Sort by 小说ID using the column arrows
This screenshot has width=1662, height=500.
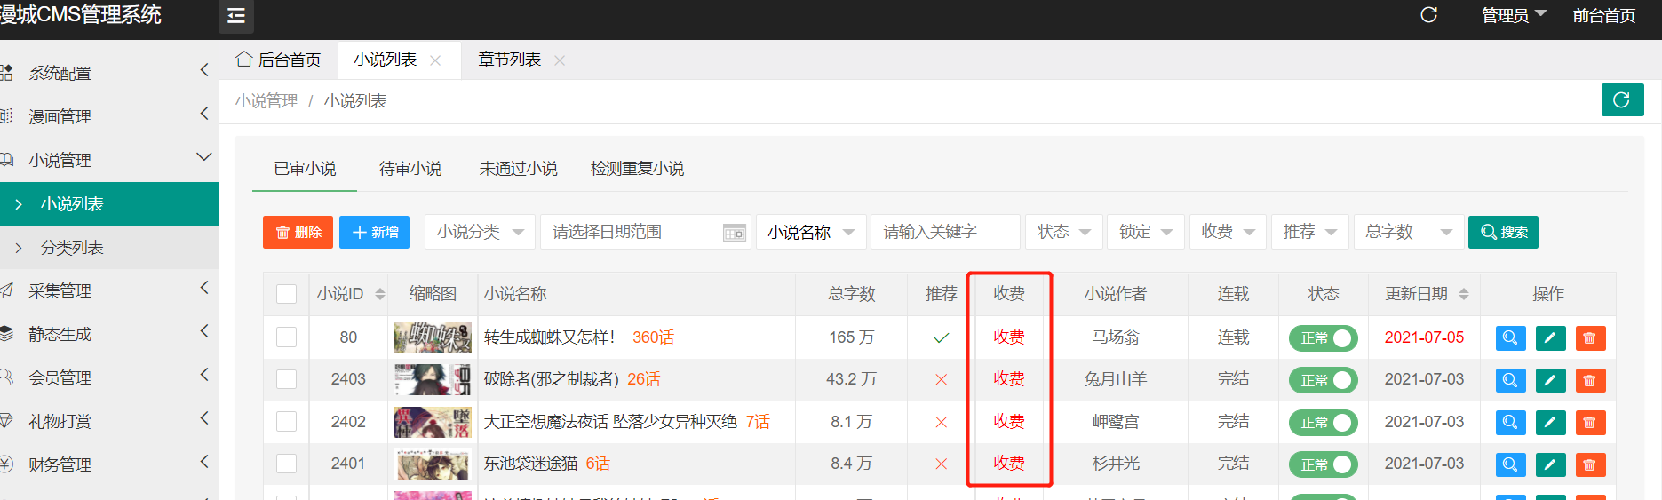coord(380,294)
